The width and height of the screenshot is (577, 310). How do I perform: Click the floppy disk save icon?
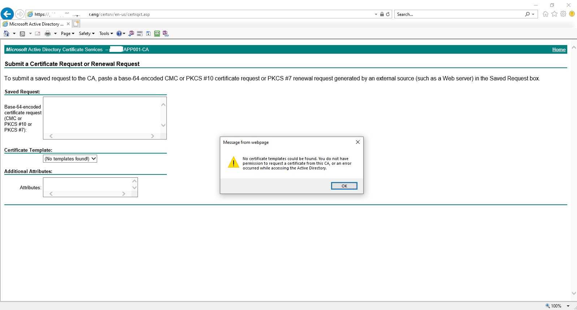(148, 34)
